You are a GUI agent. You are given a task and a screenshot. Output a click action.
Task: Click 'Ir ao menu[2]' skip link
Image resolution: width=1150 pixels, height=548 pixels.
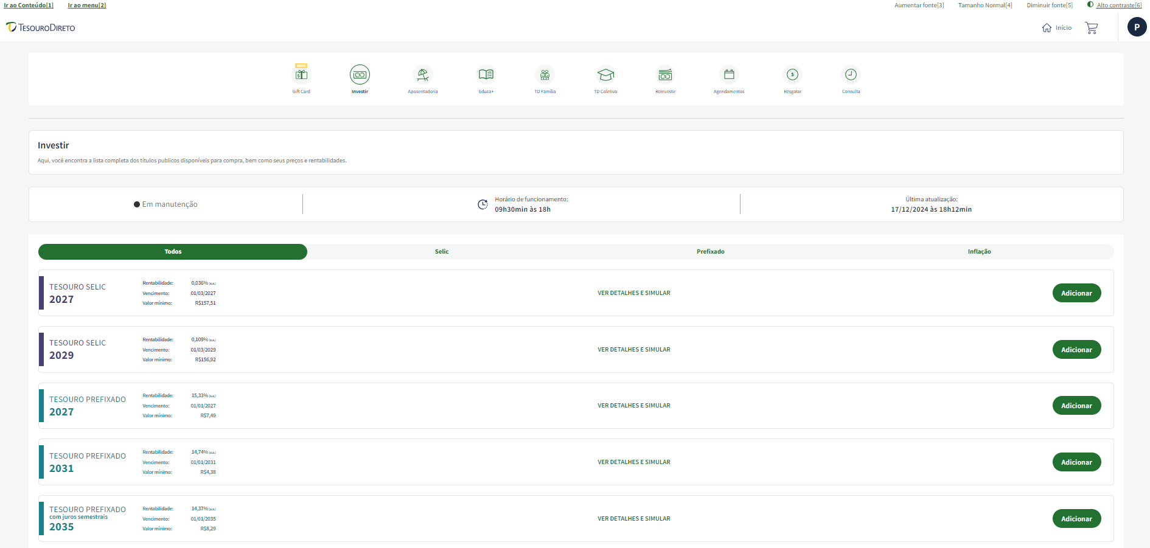click(87, 5)
